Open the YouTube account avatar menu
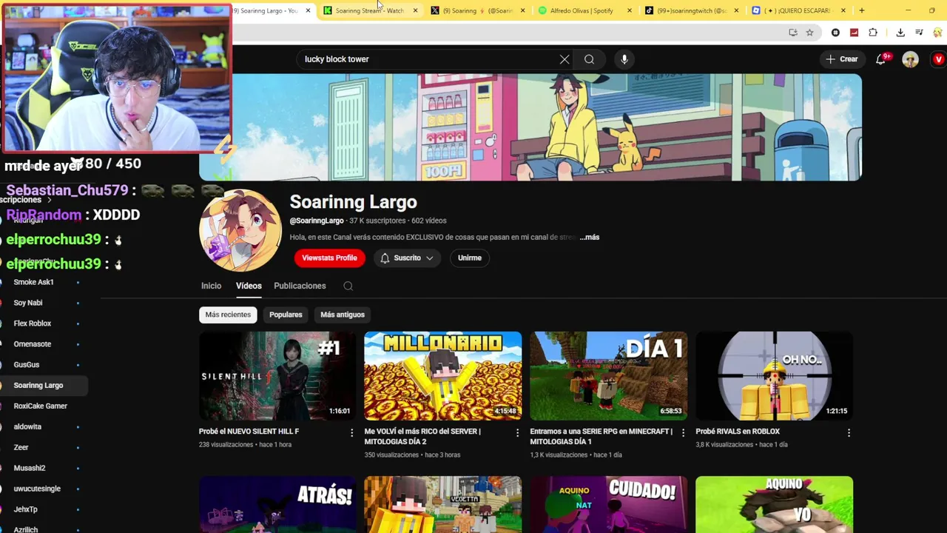Image resolution: width=947 pixels, height=533 pixels. (910, 59)
